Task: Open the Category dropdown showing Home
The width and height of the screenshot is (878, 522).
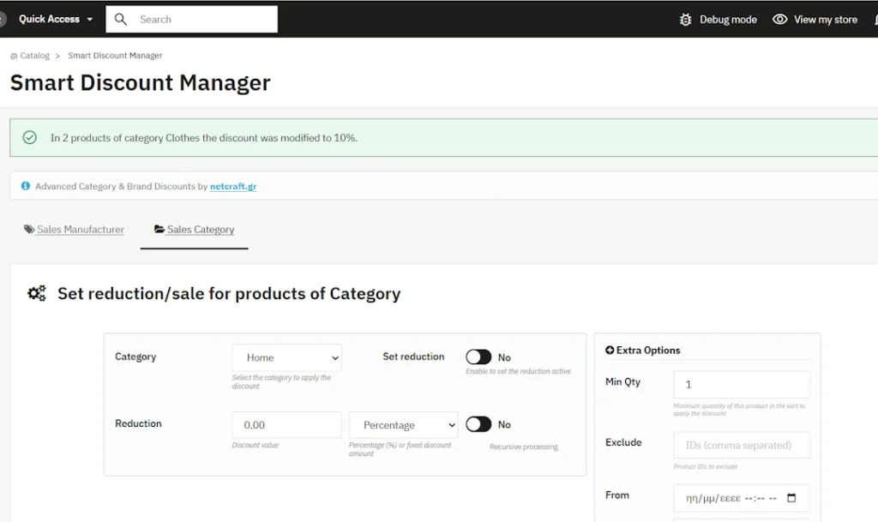Action: point(286,357)
